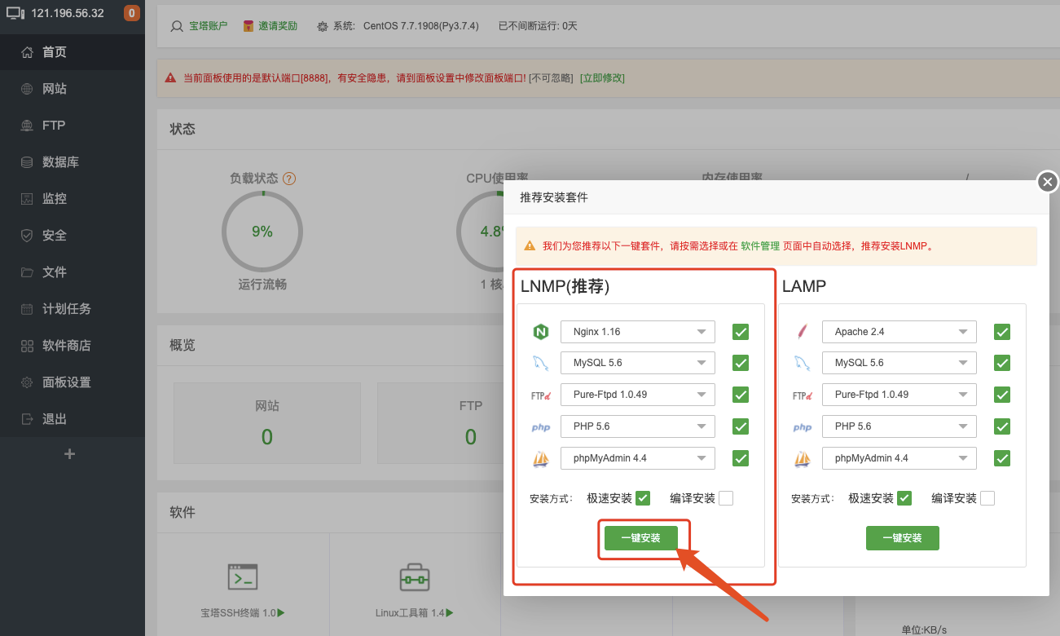The image size is (1060, 636).
Task: Expand the LAMP phpMyAdmin 4.4 dropdown
Action: pyautogui.click(x=899, y=458)
